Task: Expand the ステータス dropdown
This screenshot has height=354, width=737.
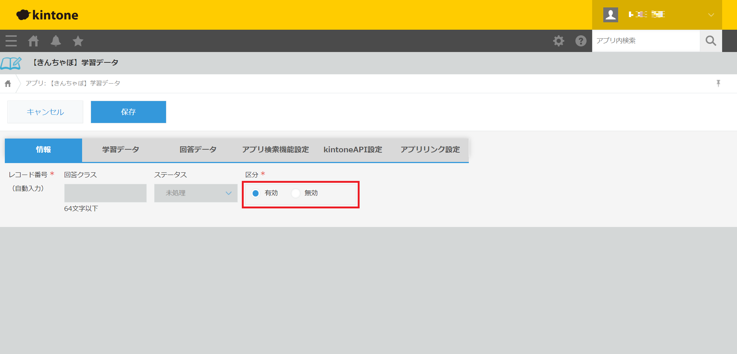Action: click(x=196, y=193)
